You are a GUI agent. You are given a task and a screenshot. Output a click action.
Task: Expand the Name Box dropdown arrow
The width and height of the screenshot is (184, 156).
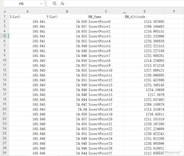(41, 4)
